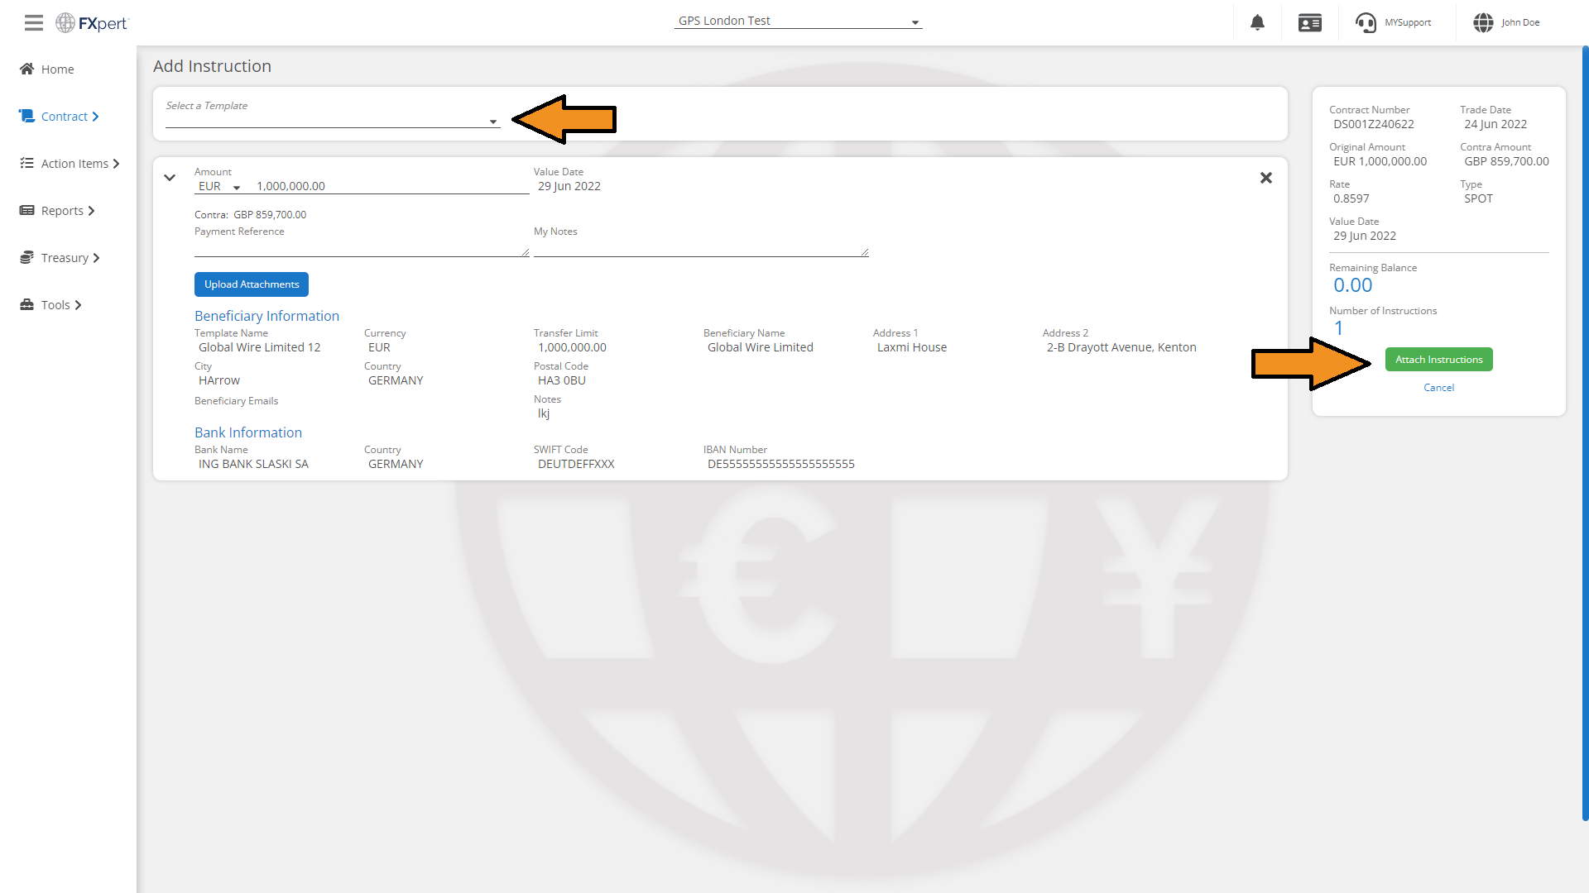Open MYSupport headset icon
The height and width of the screenshot is (893, 1589).
click(1366, 22)
